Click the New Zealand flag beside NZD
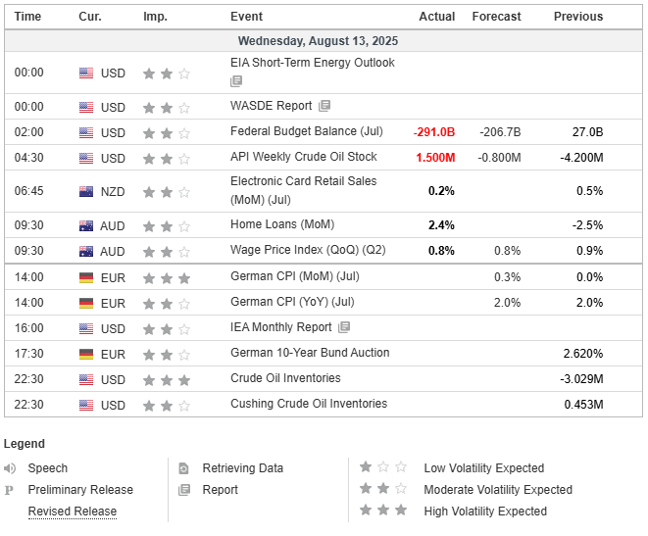The height and width of the screenshot is (536, 648). click(x=86, y=192)
